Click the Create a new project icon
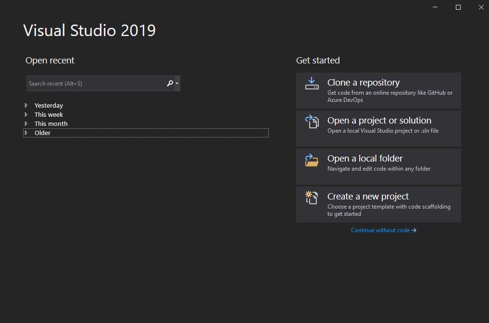 point(312,198)
